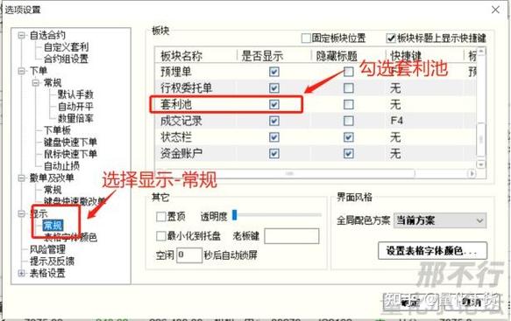Enable 最小化到托盘 checkbox
The width and height of the screenshot is (511, 321).
tap(161, 236)
